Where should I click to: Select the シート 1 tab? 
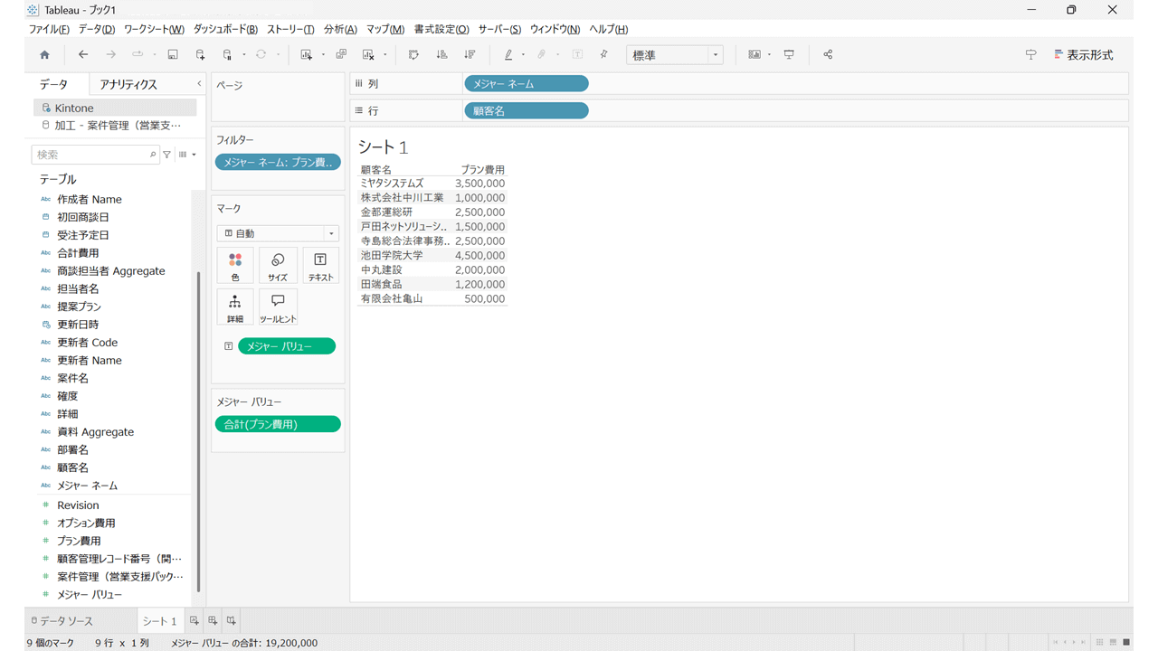(x=160, y=621)
